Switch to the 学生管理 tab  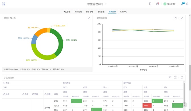(x=67, y=12)
